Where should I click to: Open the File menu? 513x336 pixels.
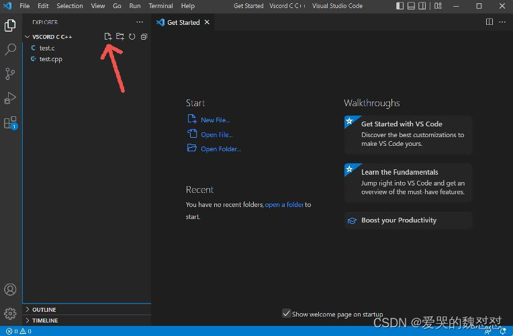click(x=25, y=6)
